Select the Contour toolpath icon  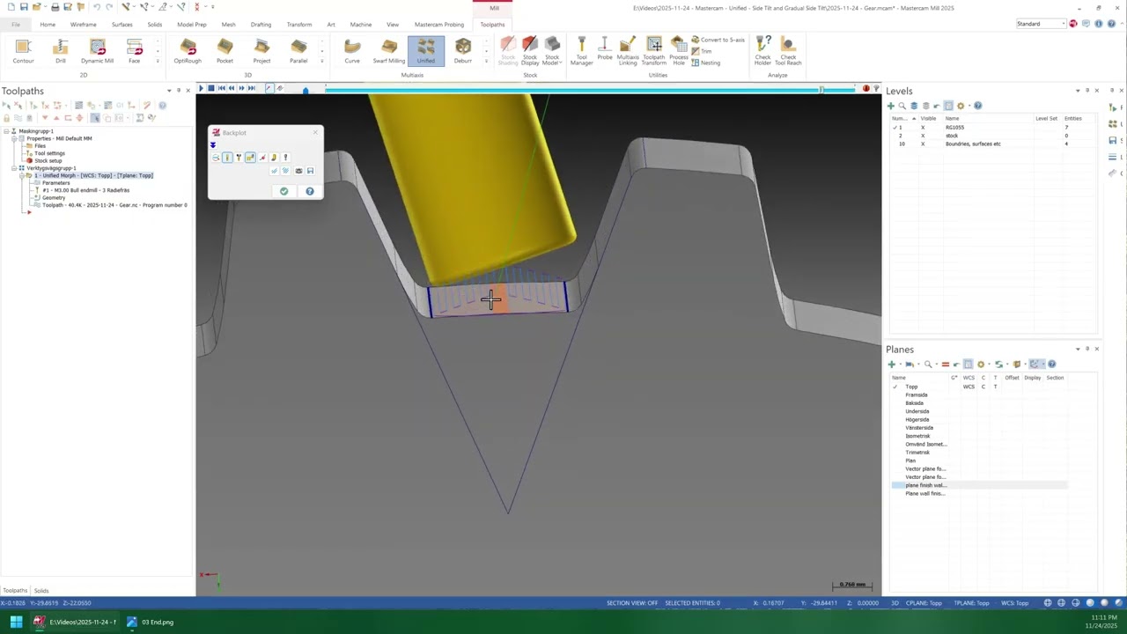click(x=23, y=51)
